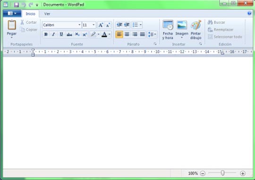Toggle italic formatting
Image resolution: width=255 pixels, height=180 pixels.
(53, 34)
